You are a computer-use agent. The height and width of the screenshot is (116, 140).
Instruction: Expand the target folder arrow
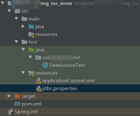click(x=9, y=96)
